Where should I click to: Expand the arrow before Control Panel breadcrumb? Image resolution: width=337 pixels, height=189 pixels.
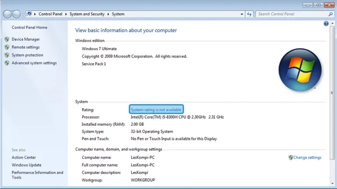tap(35, 14)
